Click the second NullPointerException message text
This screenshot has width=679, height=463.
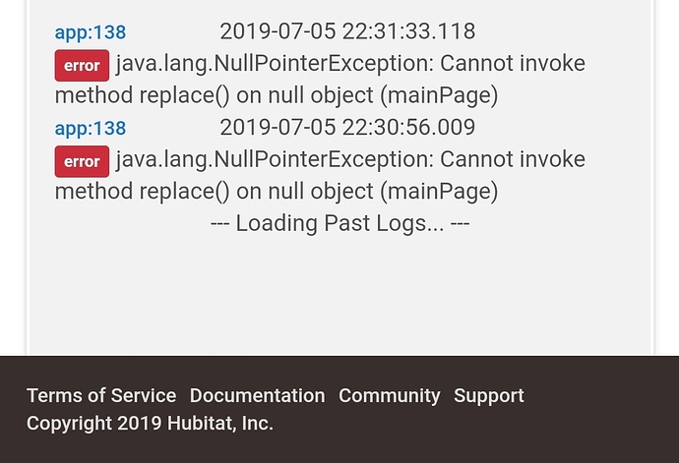(320, 176)
